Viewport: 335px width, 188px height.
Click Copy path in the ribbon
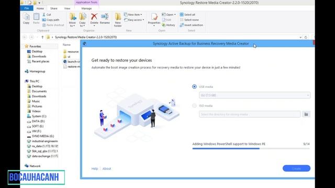pos(51,20)
